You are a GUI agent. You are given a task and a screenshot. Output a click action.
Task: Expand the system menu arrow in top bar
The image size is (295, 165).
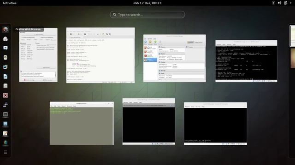(x=291, y=3)
